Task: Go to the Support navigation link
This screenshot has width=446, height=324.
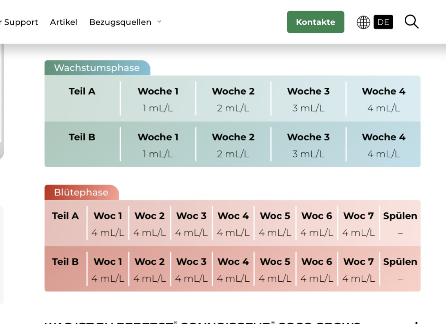Action: (20, 22)
